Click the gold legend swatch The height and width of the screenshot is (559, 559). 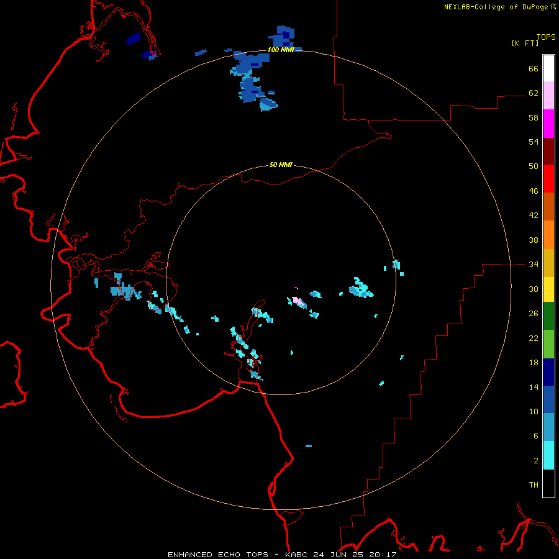tap(548, 263)
